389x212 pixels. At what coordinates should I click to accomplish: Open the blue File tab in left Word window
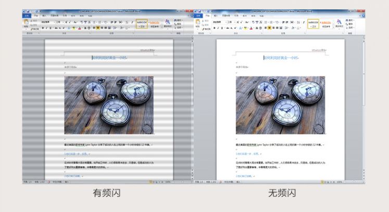click(27, 16)
